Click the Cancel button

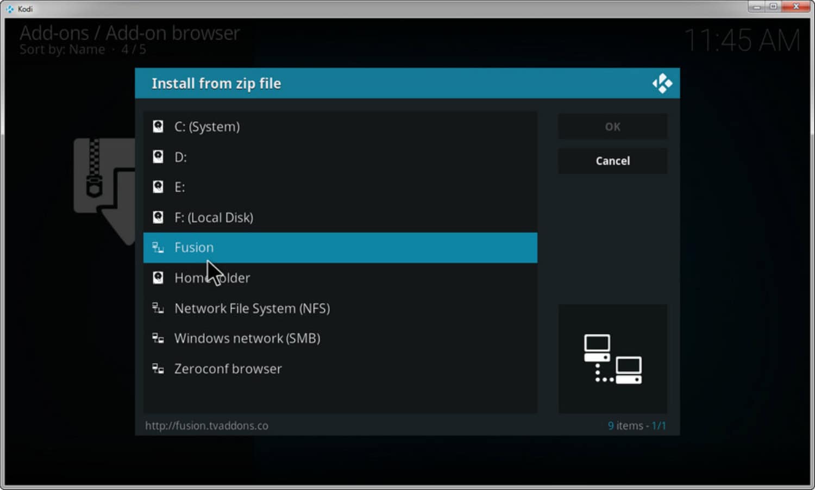tap(613, 161)
